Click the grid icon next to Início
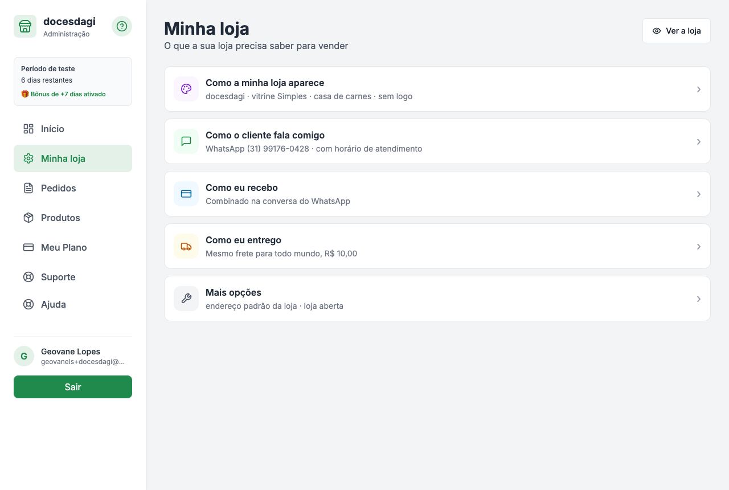The height and width of the screenshot is (490, 729). (x=28, y=129)
